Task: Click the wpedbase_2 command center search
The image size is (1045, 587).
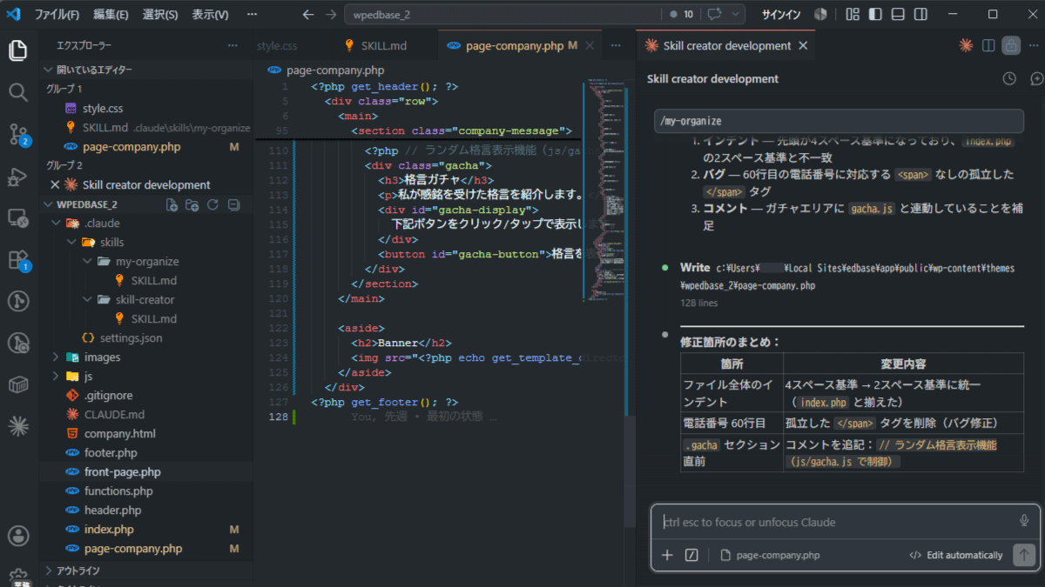Action: (x=501, y=15)
